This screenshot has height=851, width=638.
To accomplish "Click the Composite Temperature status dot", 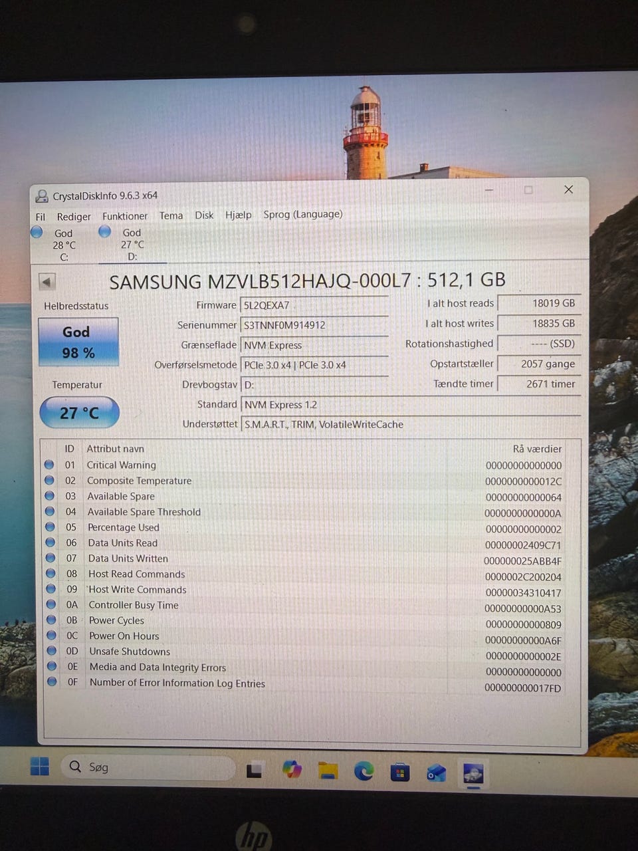I will tap(49, 480).
